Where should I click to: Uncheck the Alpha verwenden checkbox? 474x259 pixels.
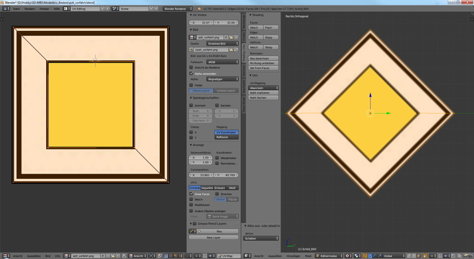[x=192, y=73]
